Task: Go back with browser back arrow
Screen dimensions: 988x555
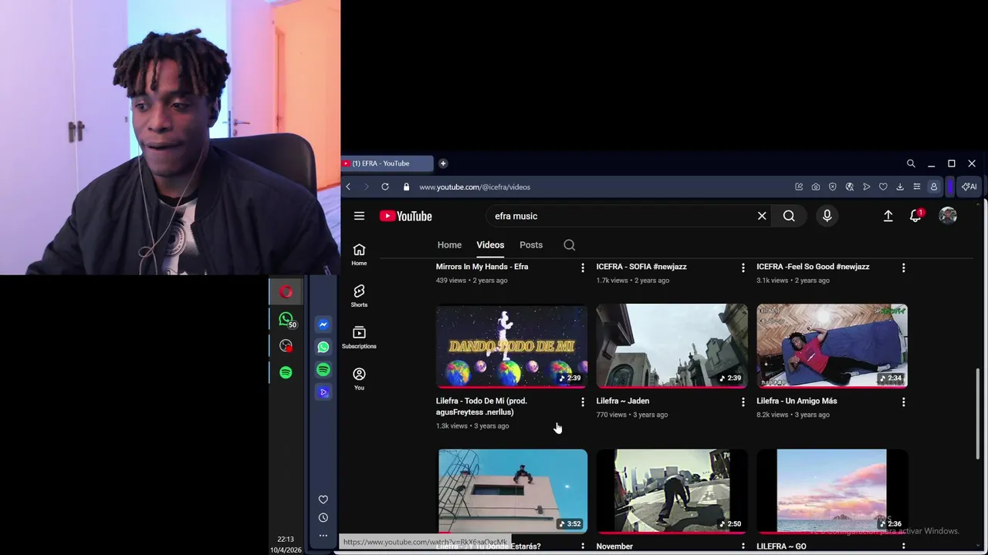Action: point(348,187)
